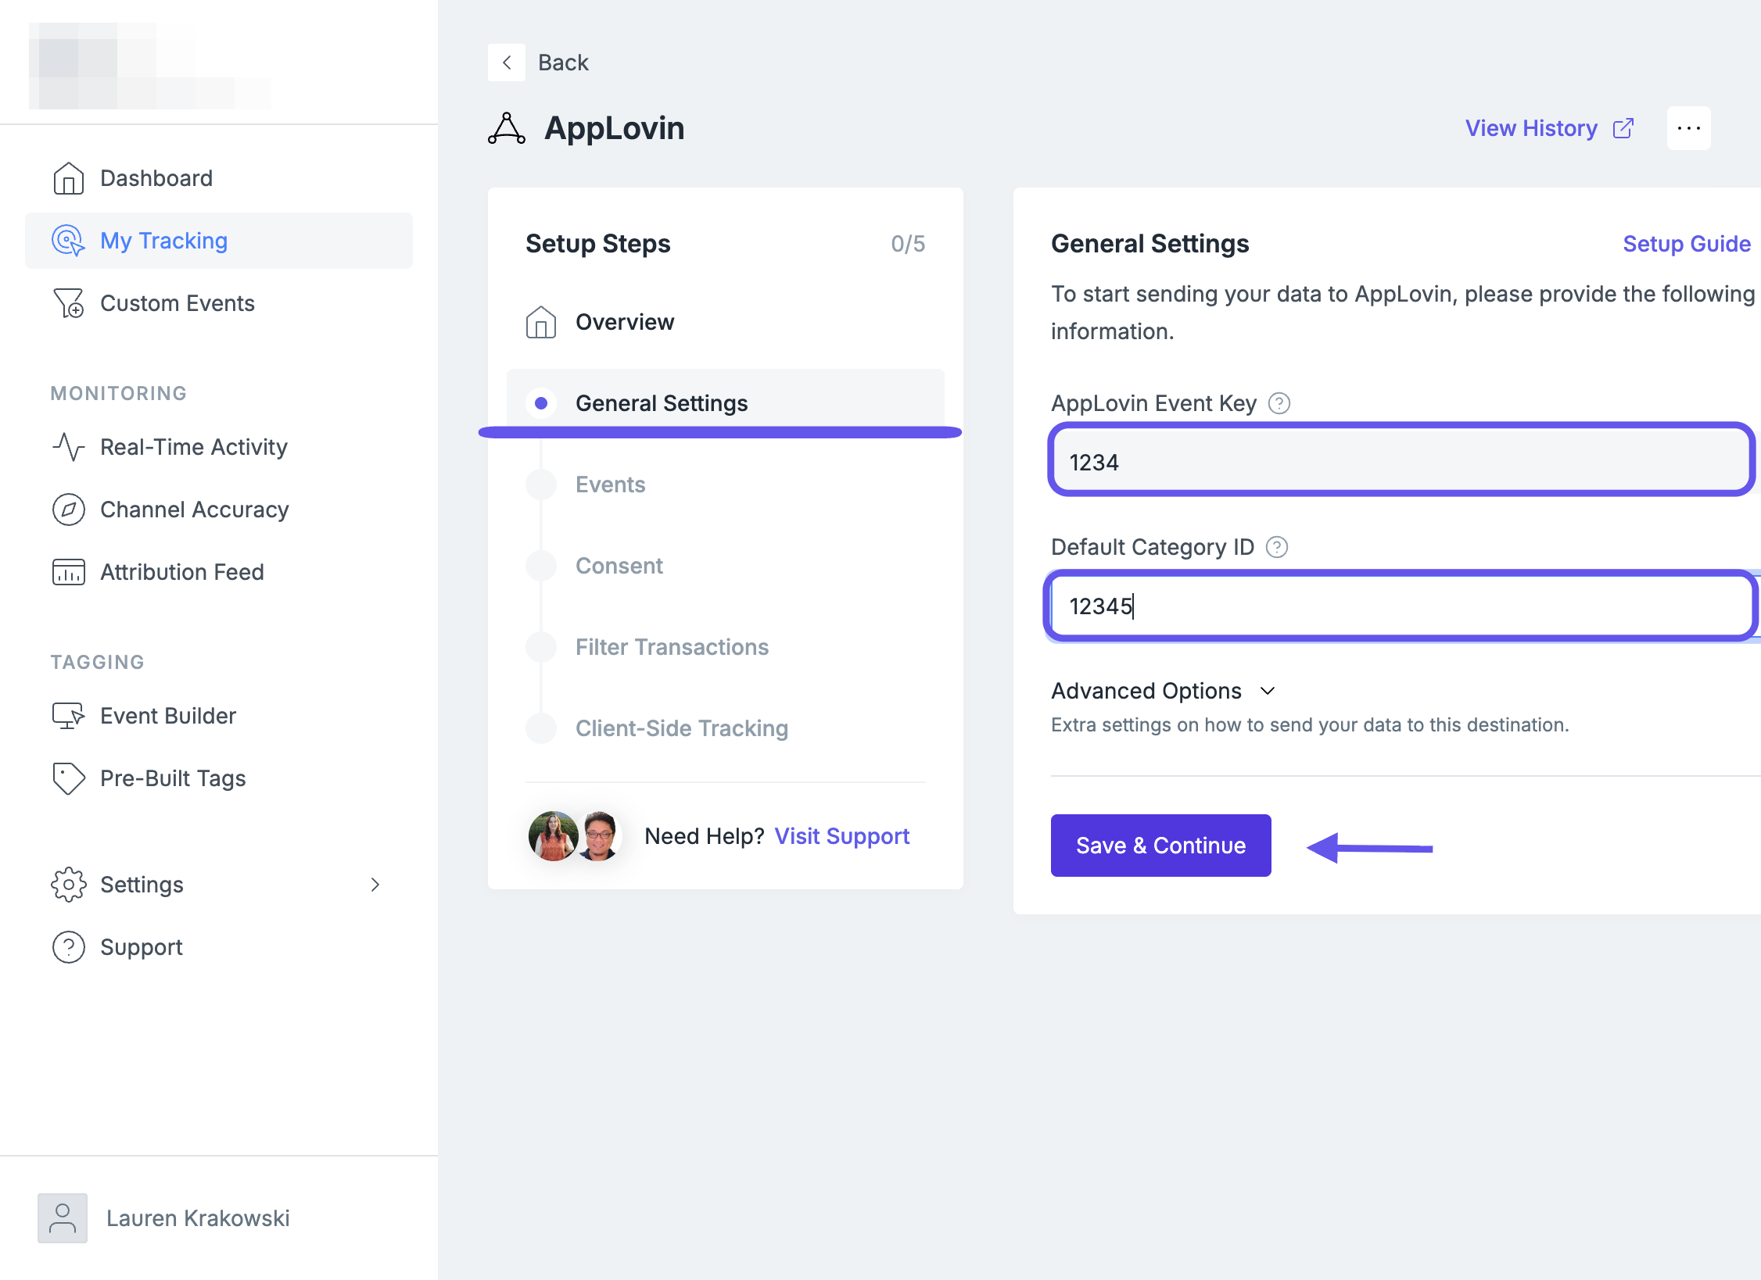Select the Overview setup step

point(726,322)
